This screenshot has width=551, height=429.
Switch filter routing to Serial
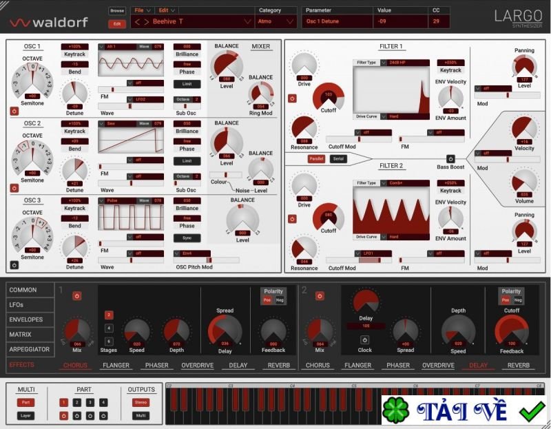[337, 159]
